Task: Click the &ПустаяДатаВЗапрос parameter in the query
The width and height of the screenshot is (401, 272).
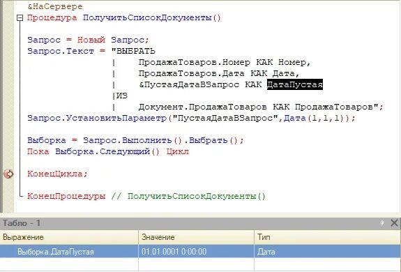Action: [189, 84]
